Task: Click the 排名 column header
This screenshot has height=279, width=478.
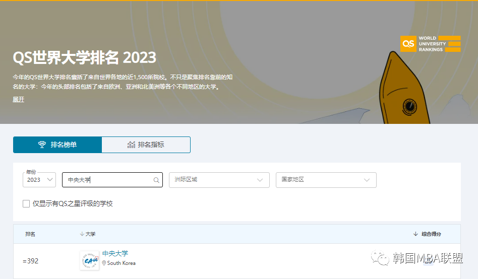Action: point(30,234)
